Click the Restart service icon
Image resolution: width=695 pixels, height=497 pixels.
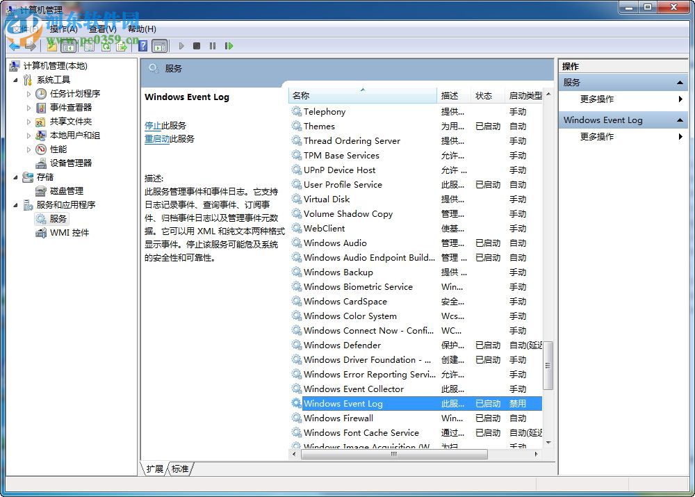tap(229, 46)
